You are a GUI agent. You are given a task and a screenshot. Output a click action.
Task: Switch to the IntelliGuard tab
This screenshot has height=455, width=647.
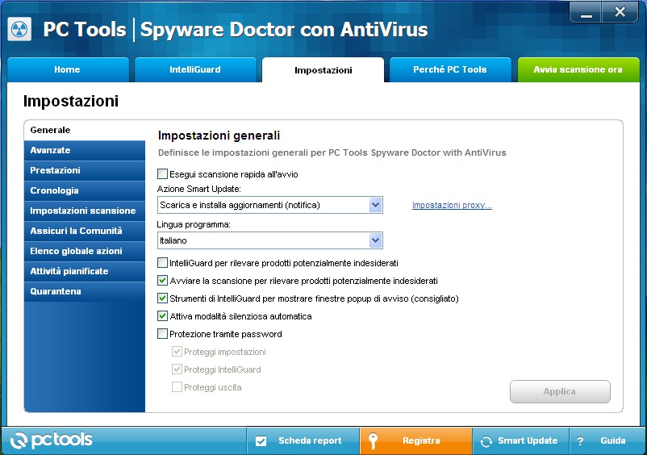194,70
